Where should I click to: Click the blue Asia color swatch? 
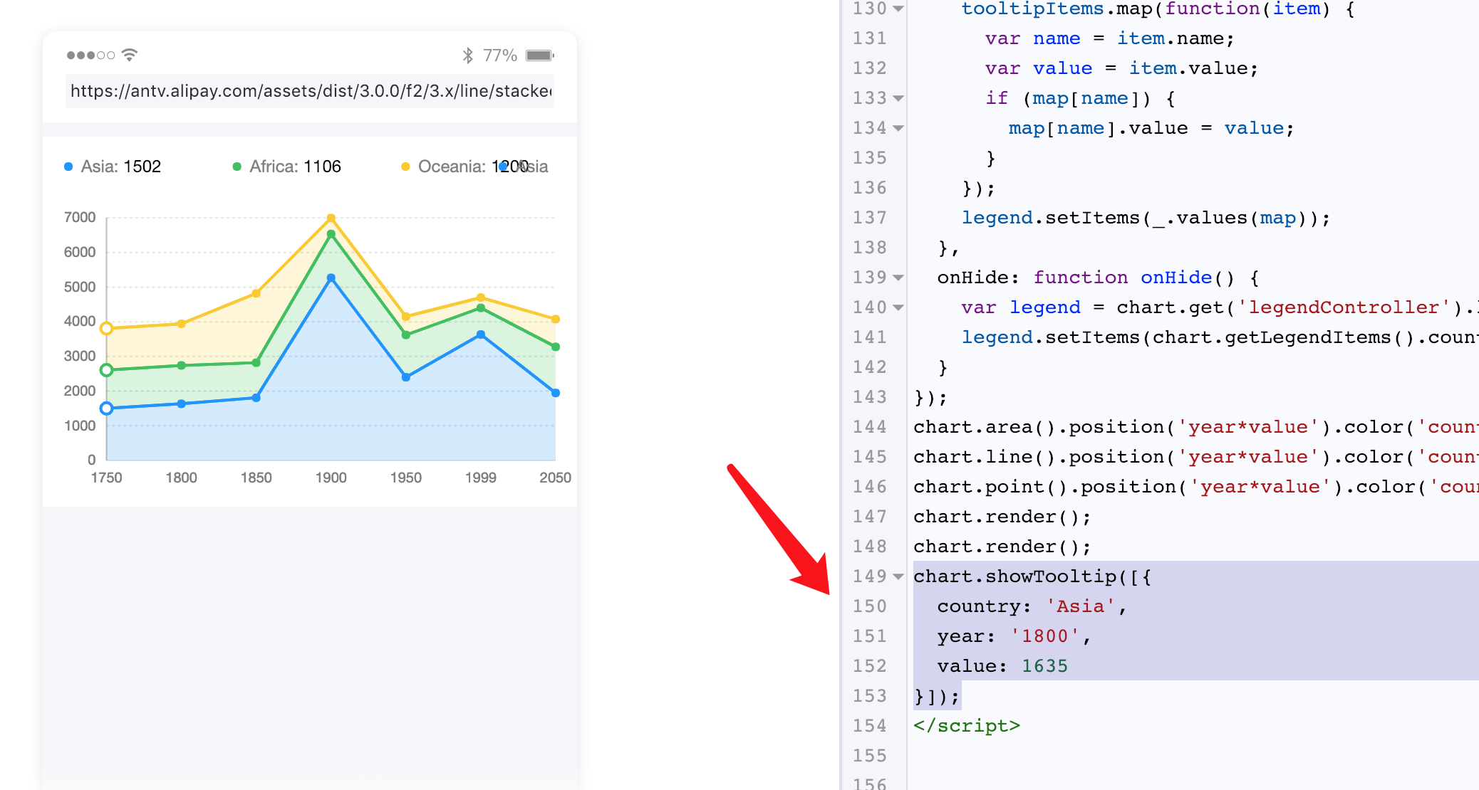(69, 166)
